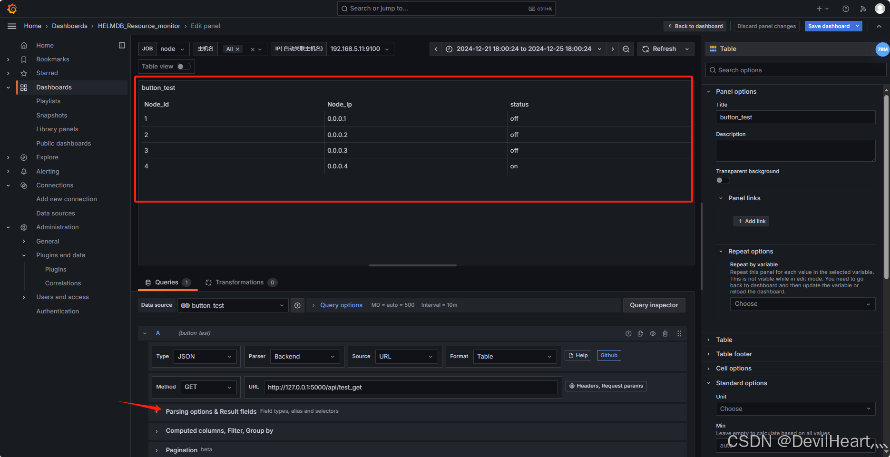
Task: Hide query A response with the eye icon
Action: 653,333
